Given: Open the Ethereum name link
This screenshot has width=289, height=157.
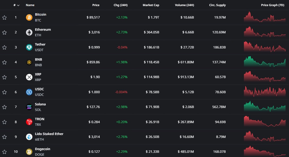Looking at the screenshot, I should pyautogui.click(x=43, y=29).
